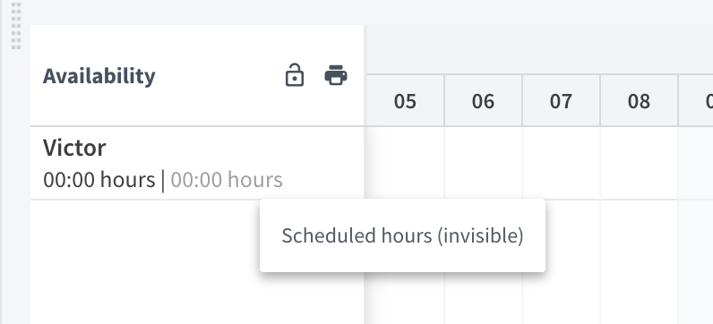Image resolution: width=713 pixels, height=324 pixels.
Task: Click Victor's black 00:00 hours value
Action: (99, 180)
